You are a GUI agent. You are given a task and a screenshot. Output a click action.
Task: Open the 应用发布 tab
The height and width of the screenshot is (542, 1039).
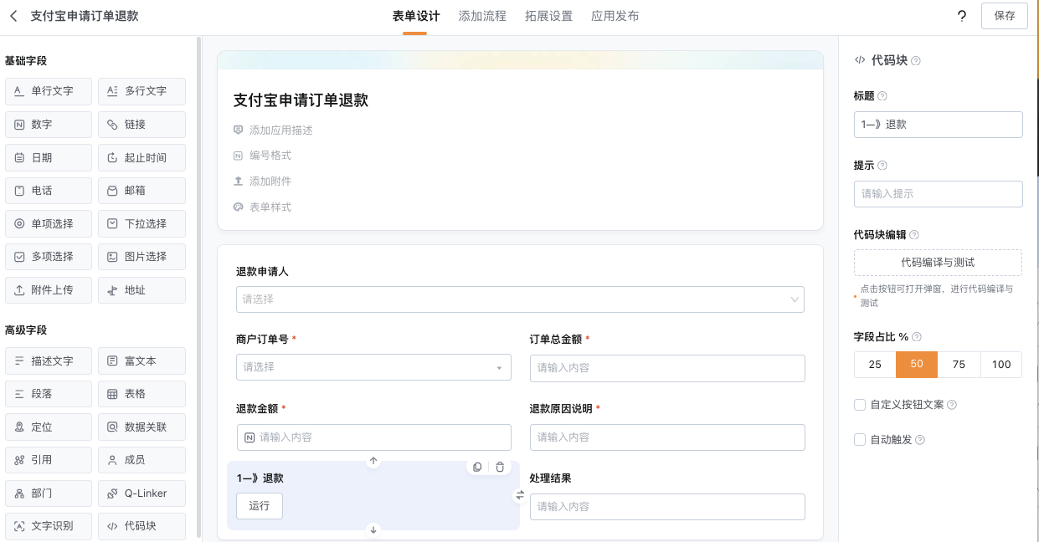(x=615, y=16)
